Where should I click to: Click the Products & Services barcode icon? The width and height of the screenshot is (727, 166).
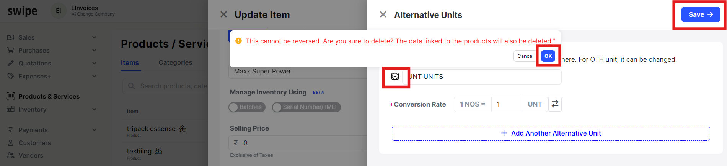tap(11, 96)
